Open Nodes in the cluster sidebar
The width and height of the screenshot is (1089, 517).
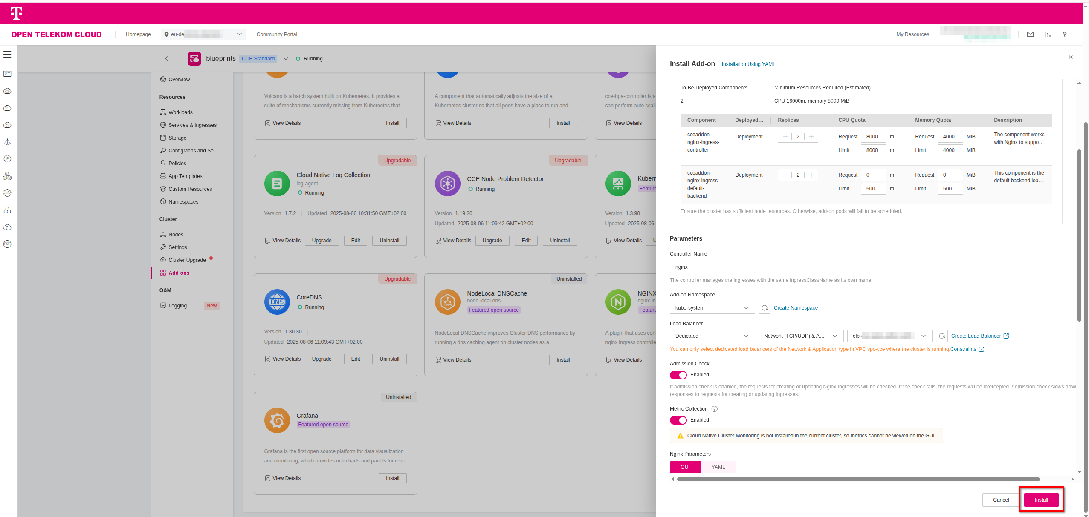coord(176,235)
